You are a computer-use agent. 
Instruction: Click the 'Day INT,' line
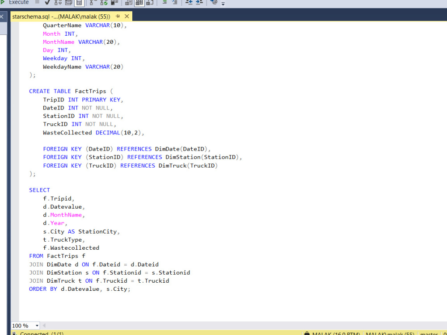[x=57, y=50]
